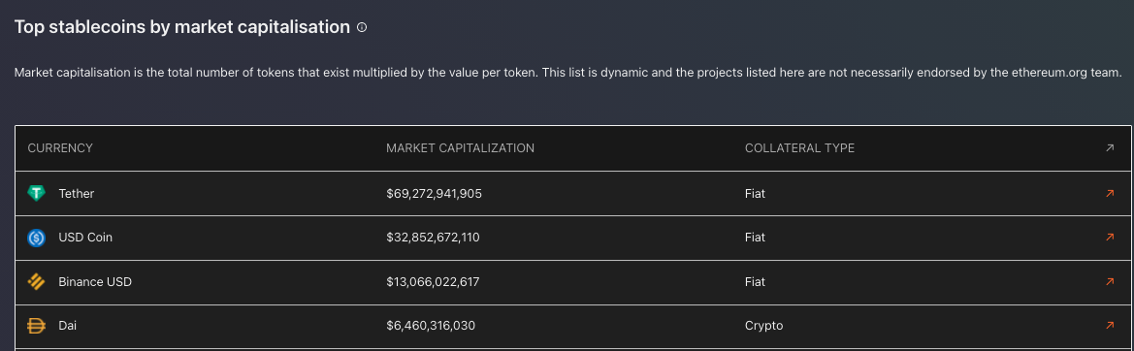Click the Collateral Type column header
This screenshot has width=1134, height=351.
click(799, 148)
